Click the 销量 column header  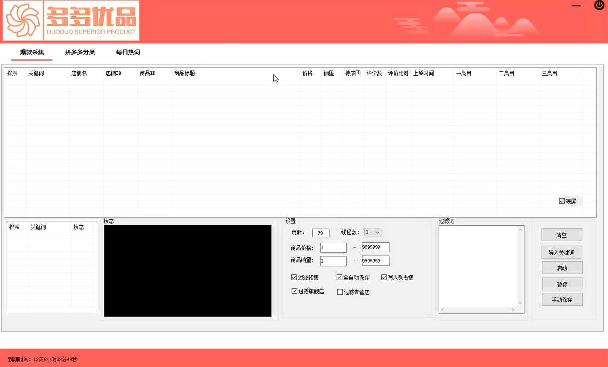[x=332, y=73]
